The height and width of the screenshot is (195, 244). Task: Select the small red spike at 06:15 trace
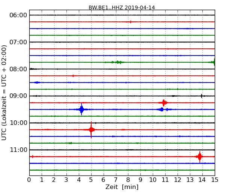point(131,22)
